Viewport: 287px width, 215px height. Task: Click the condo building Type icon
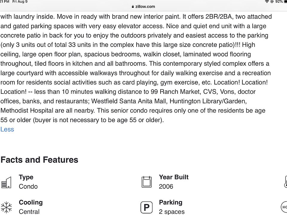pos(6,182)
